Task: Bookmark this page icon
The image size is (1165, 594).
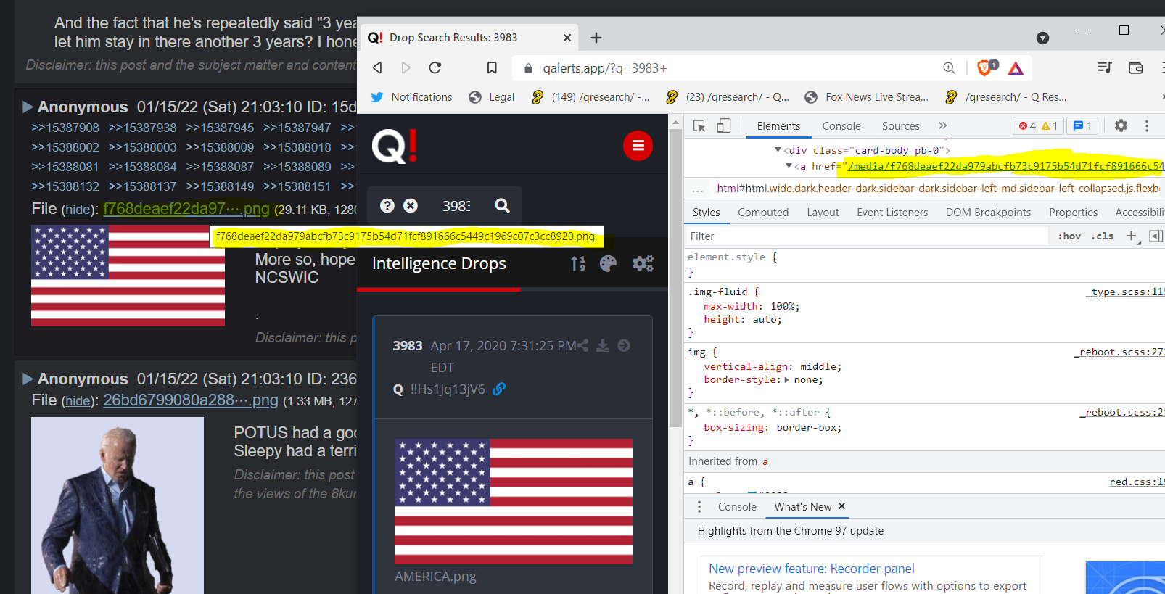Action: point(492,67)
